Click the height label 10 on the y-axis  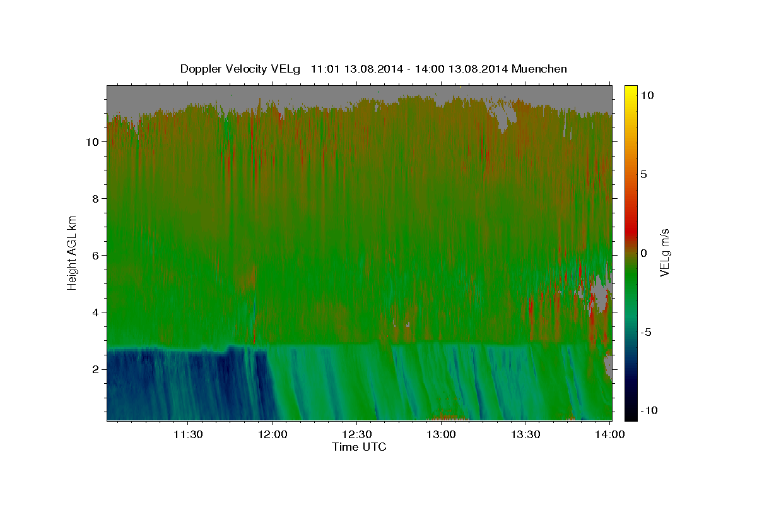93,142
